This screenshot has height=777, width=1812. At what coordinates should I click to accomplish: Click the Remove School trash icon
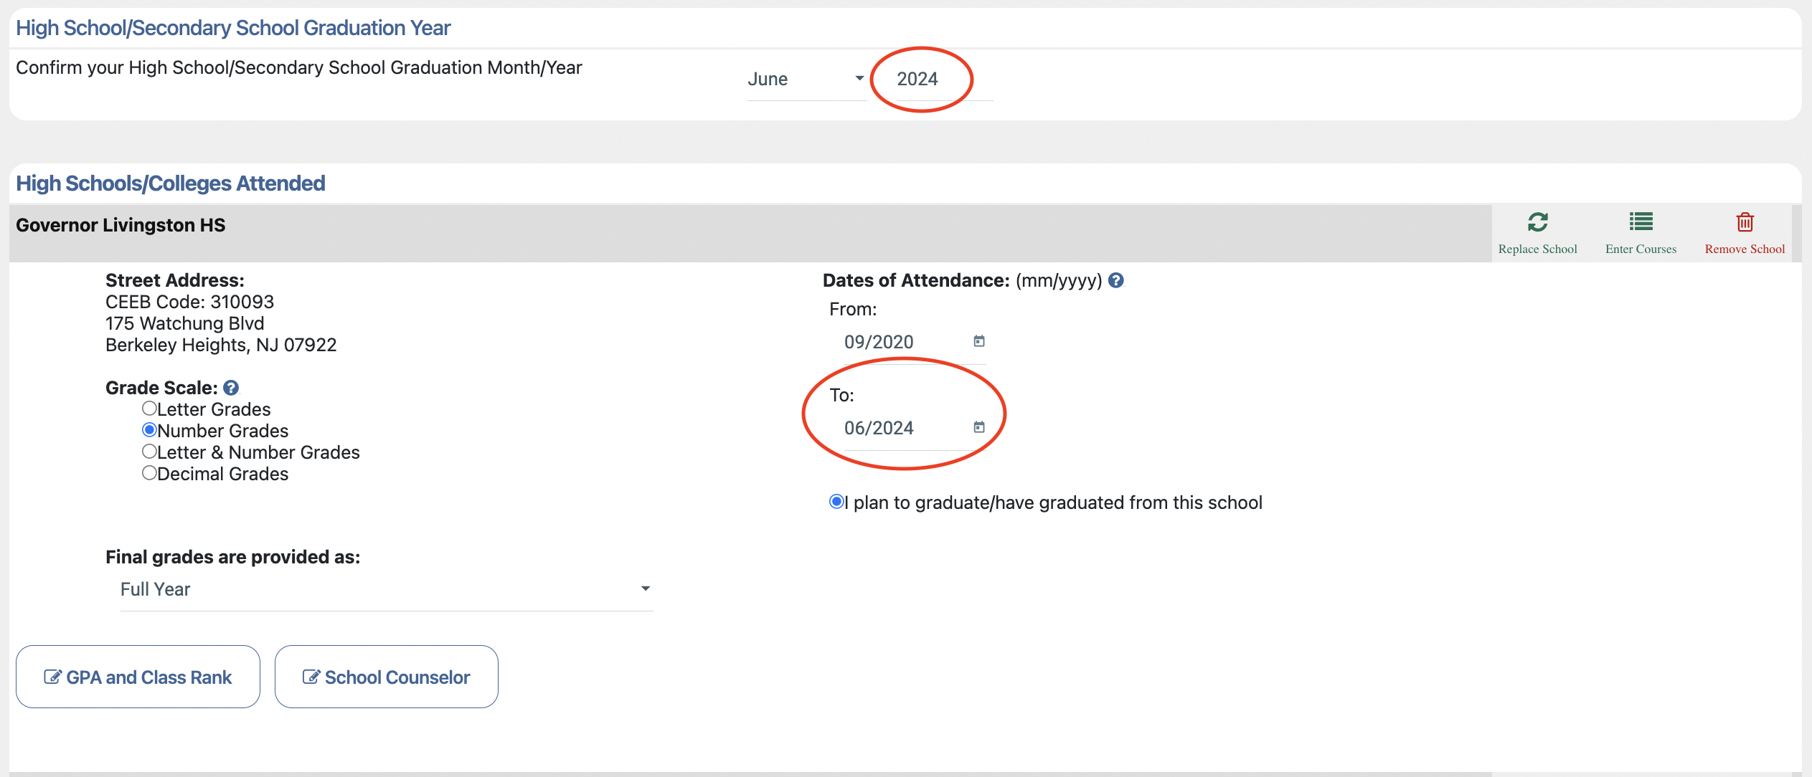[1745, 222]
